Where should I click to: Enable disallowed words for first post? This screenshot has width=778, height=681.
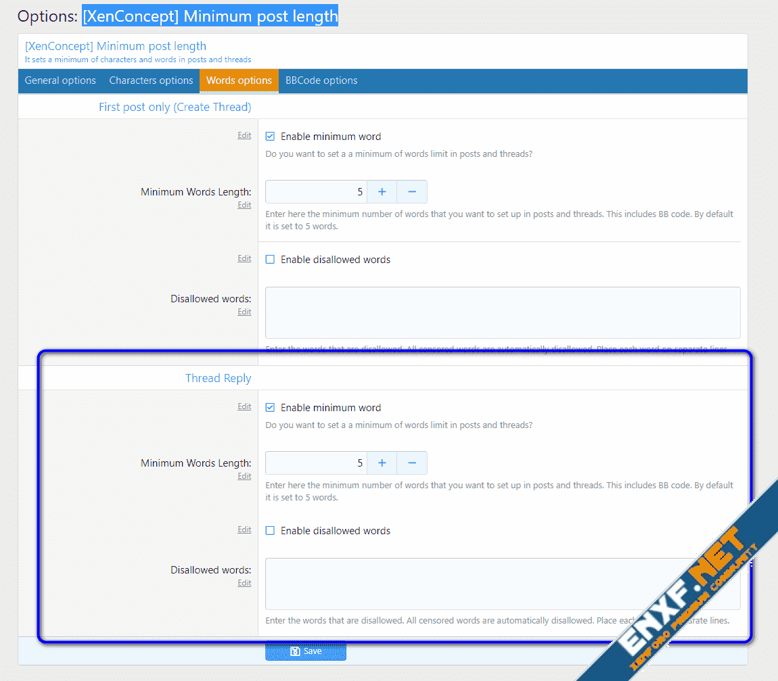point(271,260)
